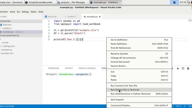Choose Go to Definition in context menu
The height and width of the screenshot is (108, 192).
click(139, 40)
